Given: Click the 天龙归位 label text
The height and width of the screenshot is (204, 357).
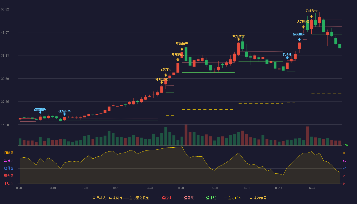Looking at the screenshot, I should 303,21.
